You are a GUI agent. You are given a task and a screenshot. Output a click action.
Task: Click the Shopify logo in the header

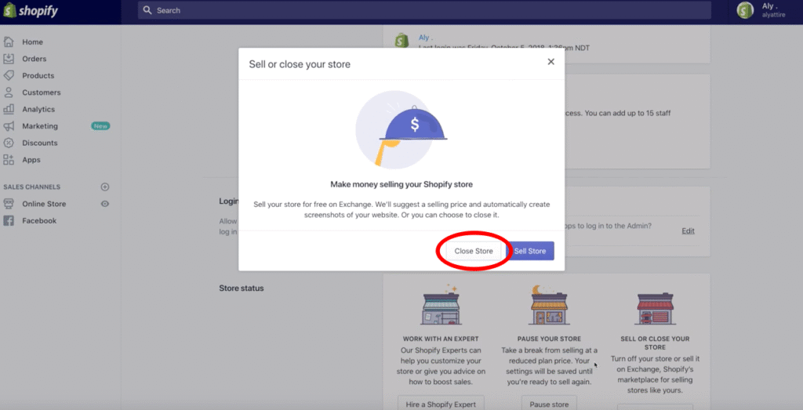click(31, 10)
